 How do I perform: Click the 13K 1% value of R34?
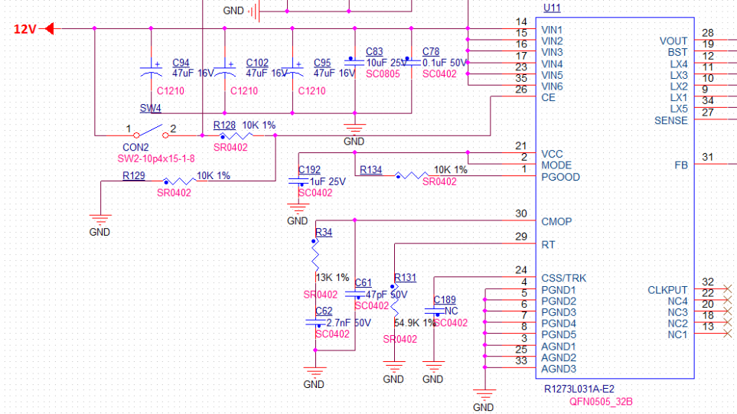332,278
